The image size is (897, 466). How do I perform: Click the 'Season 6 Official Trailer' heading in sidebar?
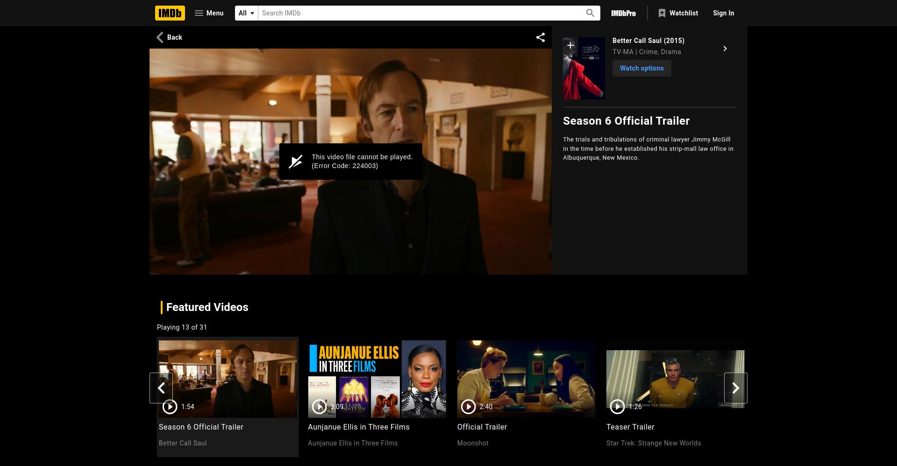click(x=626, y=121)
